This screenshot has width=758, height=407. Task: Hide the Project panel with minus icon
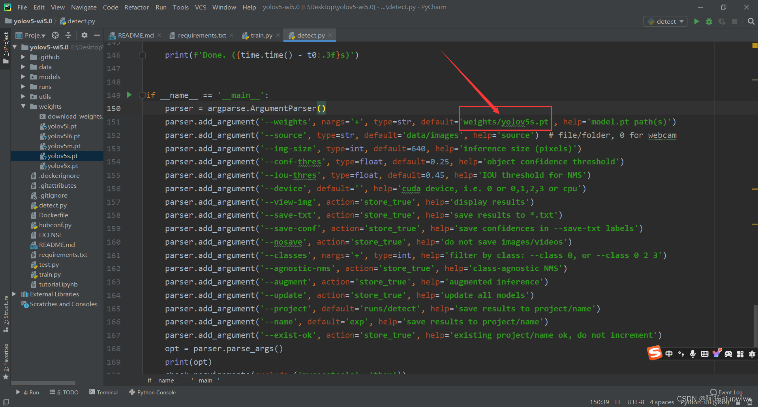click(97, 35)
